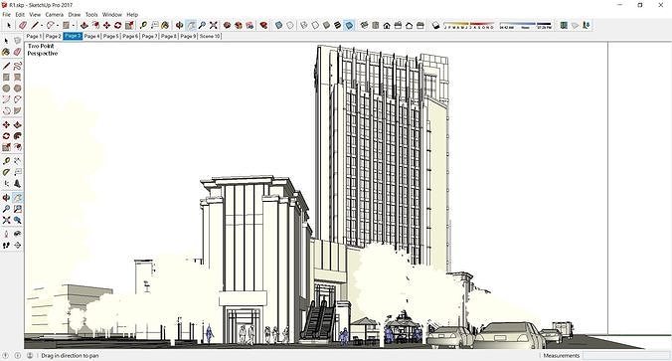Choose the Circle tool
Viewport: 672px width, 361px height.
coord(6,89)
